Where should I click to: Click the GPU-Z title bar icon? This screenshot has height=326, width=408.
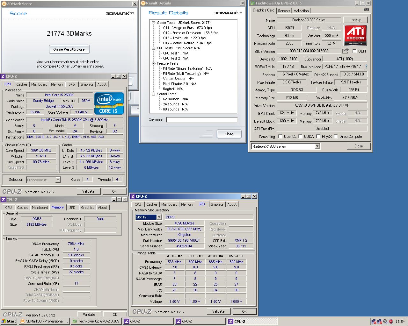252,3
